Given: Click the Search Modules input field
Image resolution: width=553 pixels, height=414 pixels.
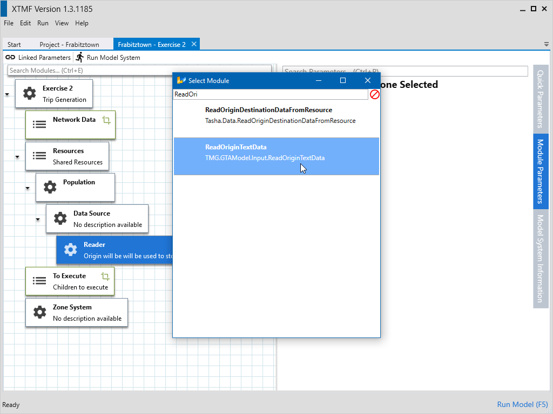Looking at the screenshot, I should 139,71.
